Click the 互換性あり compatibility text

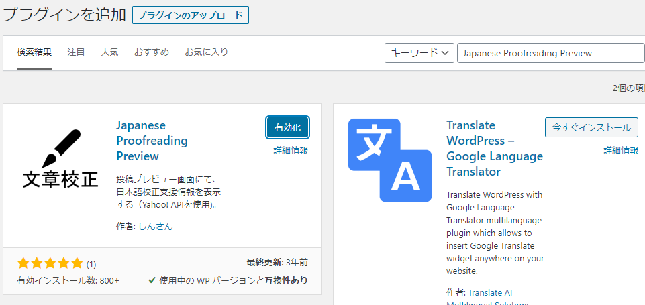click(x=285, y=280)
